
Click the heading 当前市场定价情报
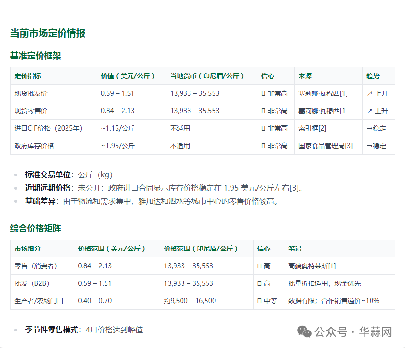pyautogui.click(x=48, y=33)
